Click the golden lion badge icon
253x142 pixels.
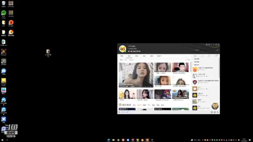[x=215, y=106]
